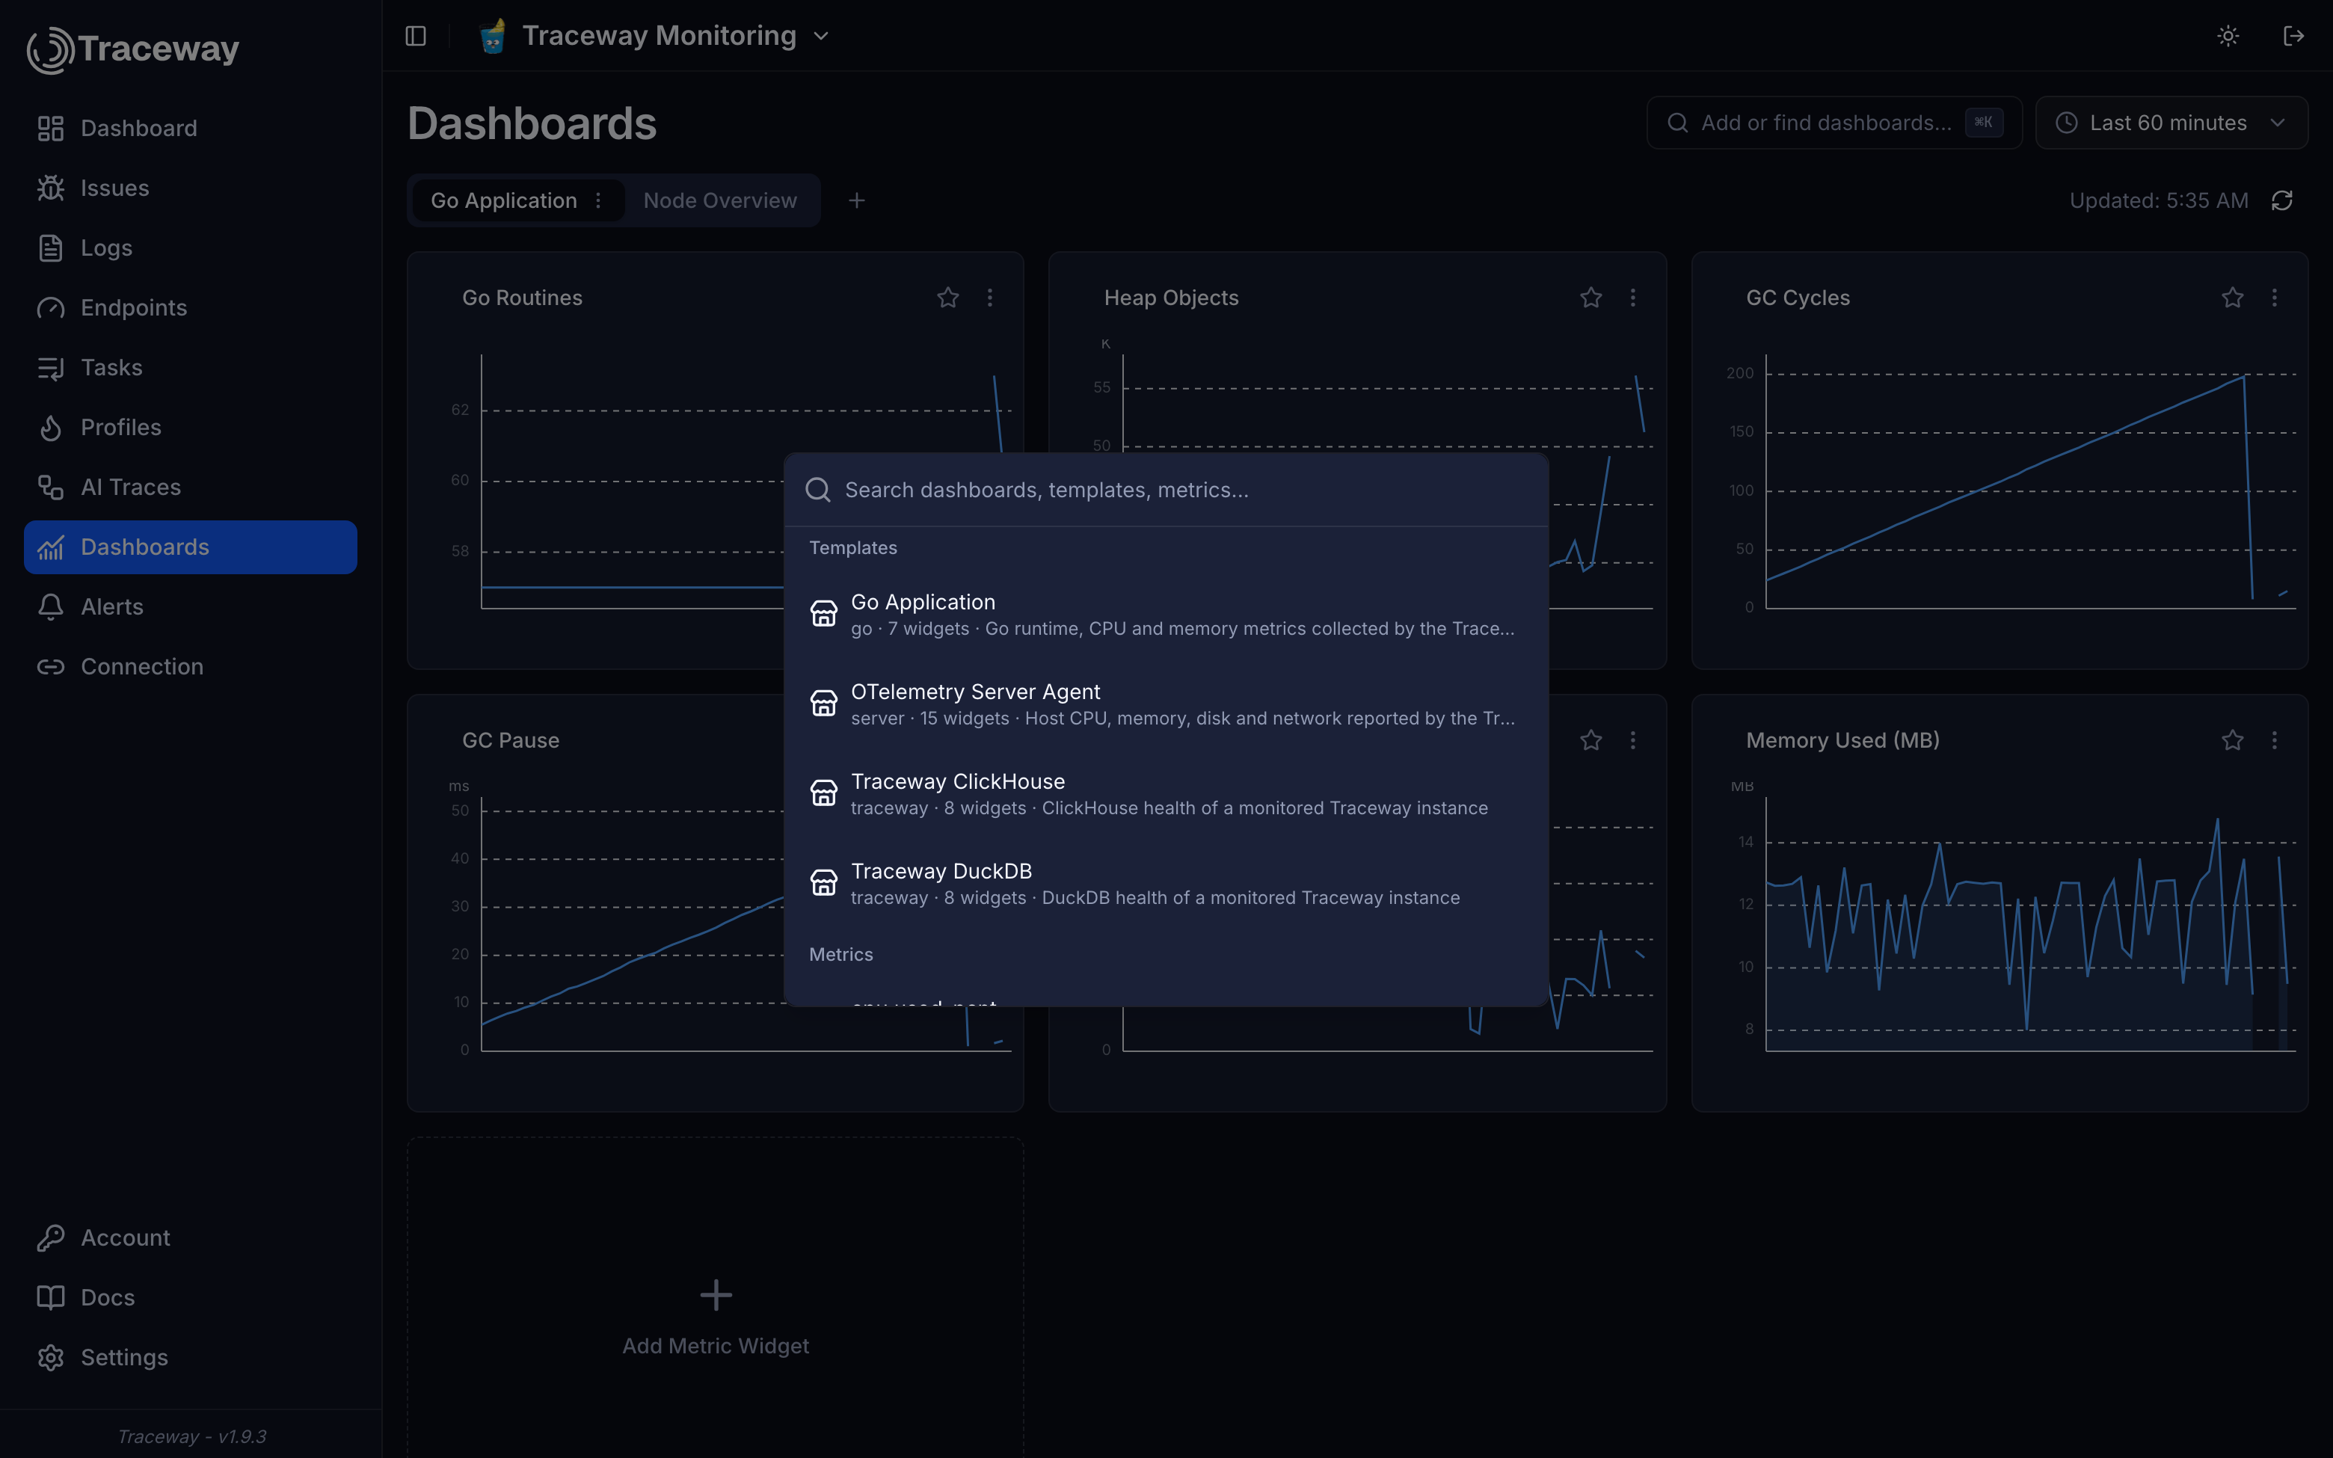This screenshot has width=2333, height=1458.
Task: Switch theme with the sun icon
Action: click(2228, 36)
